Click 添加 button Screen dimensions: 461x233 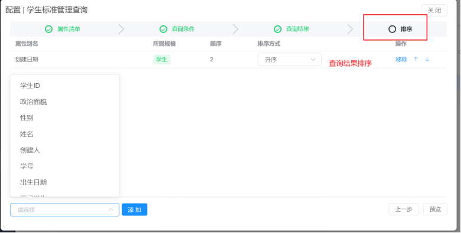click(135, 209)
